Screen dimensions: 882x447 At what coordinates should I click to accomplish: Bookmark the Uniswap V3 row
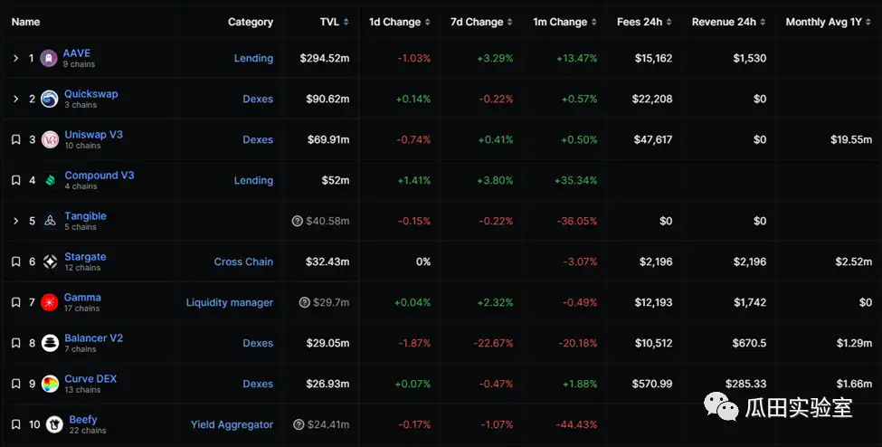click(x=15, y=139)
